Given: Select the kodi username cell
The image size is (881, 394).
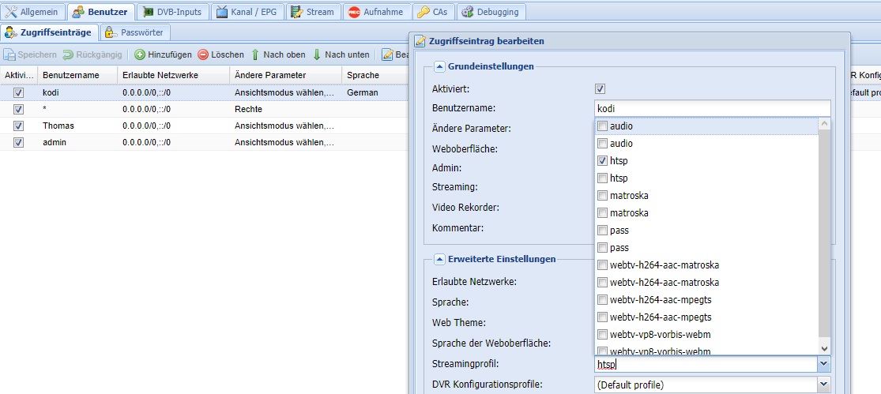Looking at the screenshot, I should click(77, 92).
